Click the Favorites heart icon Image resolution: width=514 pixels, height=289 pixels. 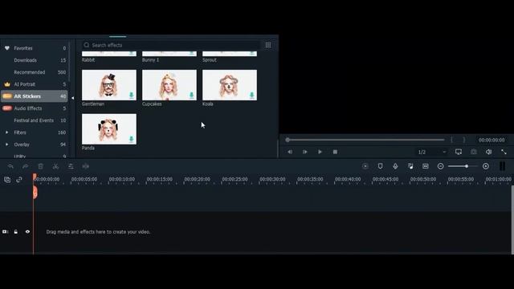pos(7,48)
